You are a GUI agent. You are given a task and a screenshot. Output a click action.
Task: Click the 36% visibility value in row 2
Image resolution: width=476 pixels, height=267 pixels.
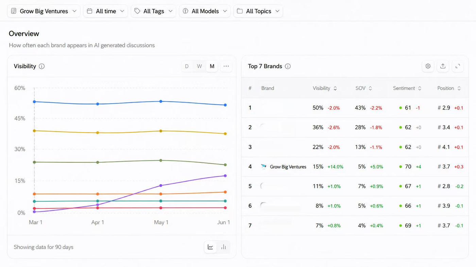318,128
